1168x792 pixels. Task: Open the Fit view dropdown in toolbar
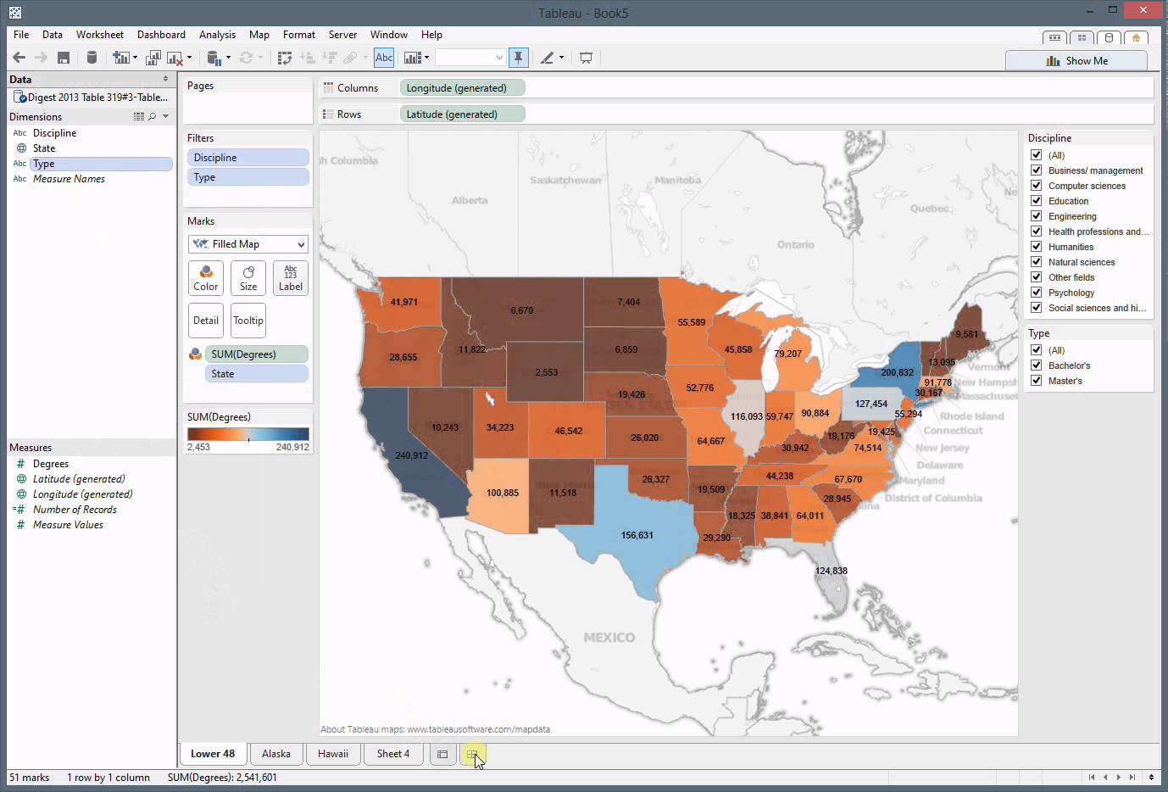470,58
